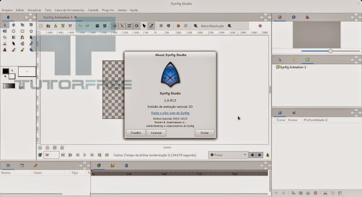Click the Save As toolbar icon
The image size is (362, 197).
pos(63,26)
